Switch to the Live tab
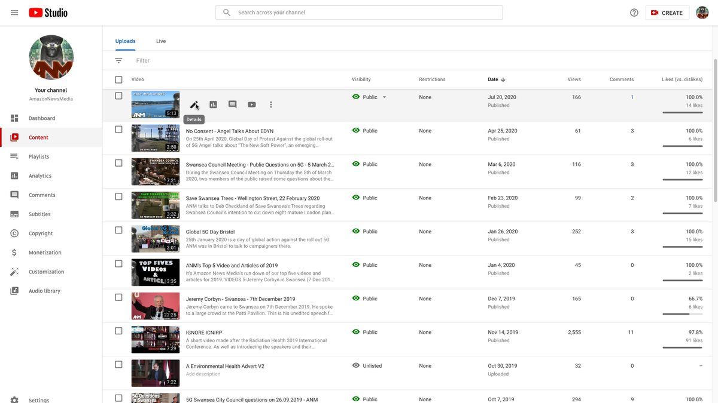 click(x=160, y=41)
